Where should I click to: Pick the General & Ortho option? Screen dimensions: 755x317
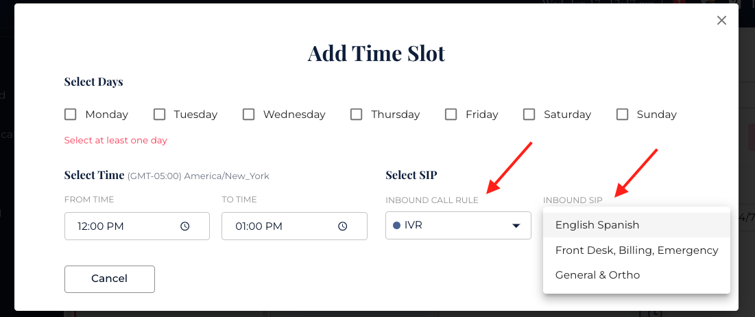point(597,275)
